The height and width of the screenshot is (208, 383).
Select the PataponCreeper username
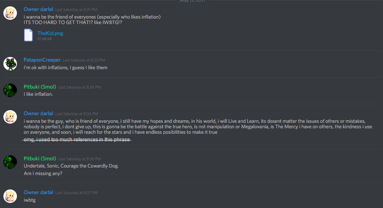42,60
